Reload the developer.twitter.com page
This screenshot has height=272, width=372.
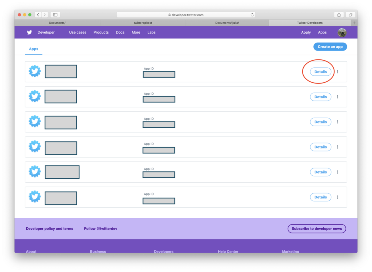coord(252,15)
